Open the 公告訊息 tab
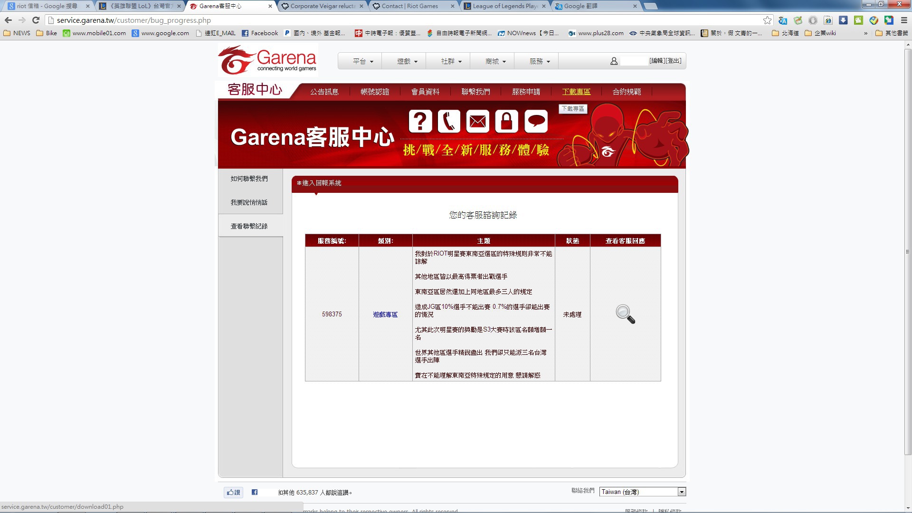Image resolution: width=912 pixels, height=513 pixels. point(324,92)
